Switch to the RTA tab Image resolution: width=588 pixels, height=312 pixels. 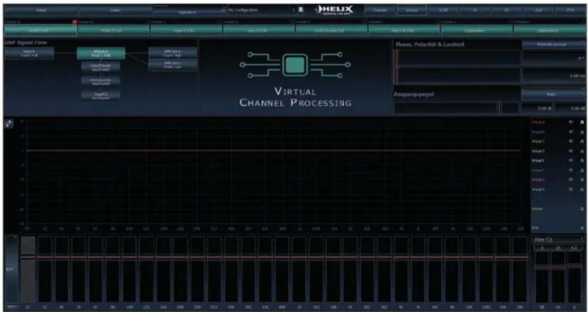(x=570, y=10)
